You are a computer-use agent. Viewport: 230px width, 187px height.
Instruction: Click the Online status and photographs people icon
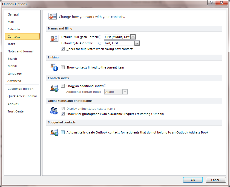[54, 110]
